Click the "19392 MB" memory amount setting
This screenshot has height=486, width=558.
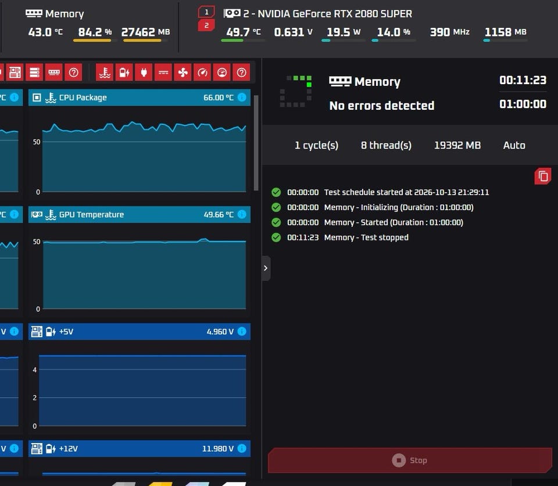pyautogui.click(x=457, y=145)
